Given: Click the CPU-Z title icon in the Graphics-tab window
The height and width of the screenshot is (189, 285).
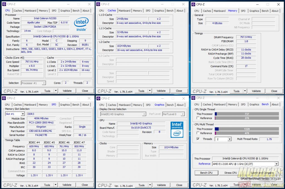Looking at the screenshot, I should pyautogui.click(x=98, y=98).
